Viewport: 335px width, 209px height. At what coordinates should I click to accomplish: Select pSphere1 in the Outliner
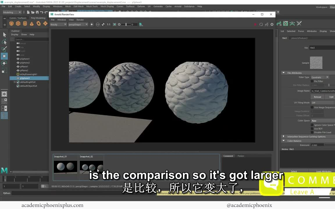[x=25, y=59]
